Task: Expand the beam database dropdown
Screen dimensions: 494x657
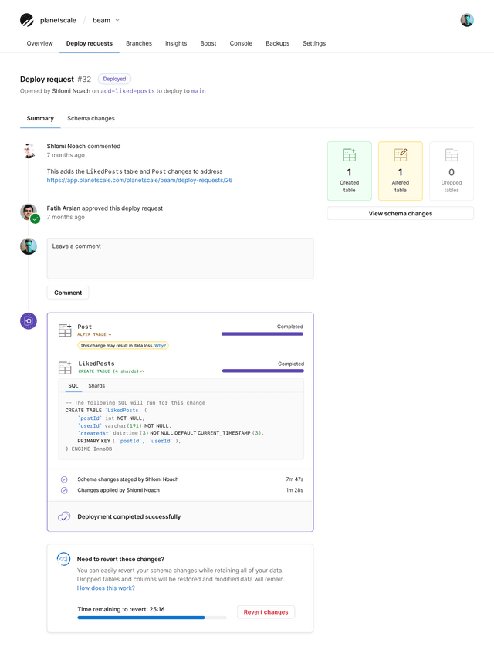Action: [116, 20]
